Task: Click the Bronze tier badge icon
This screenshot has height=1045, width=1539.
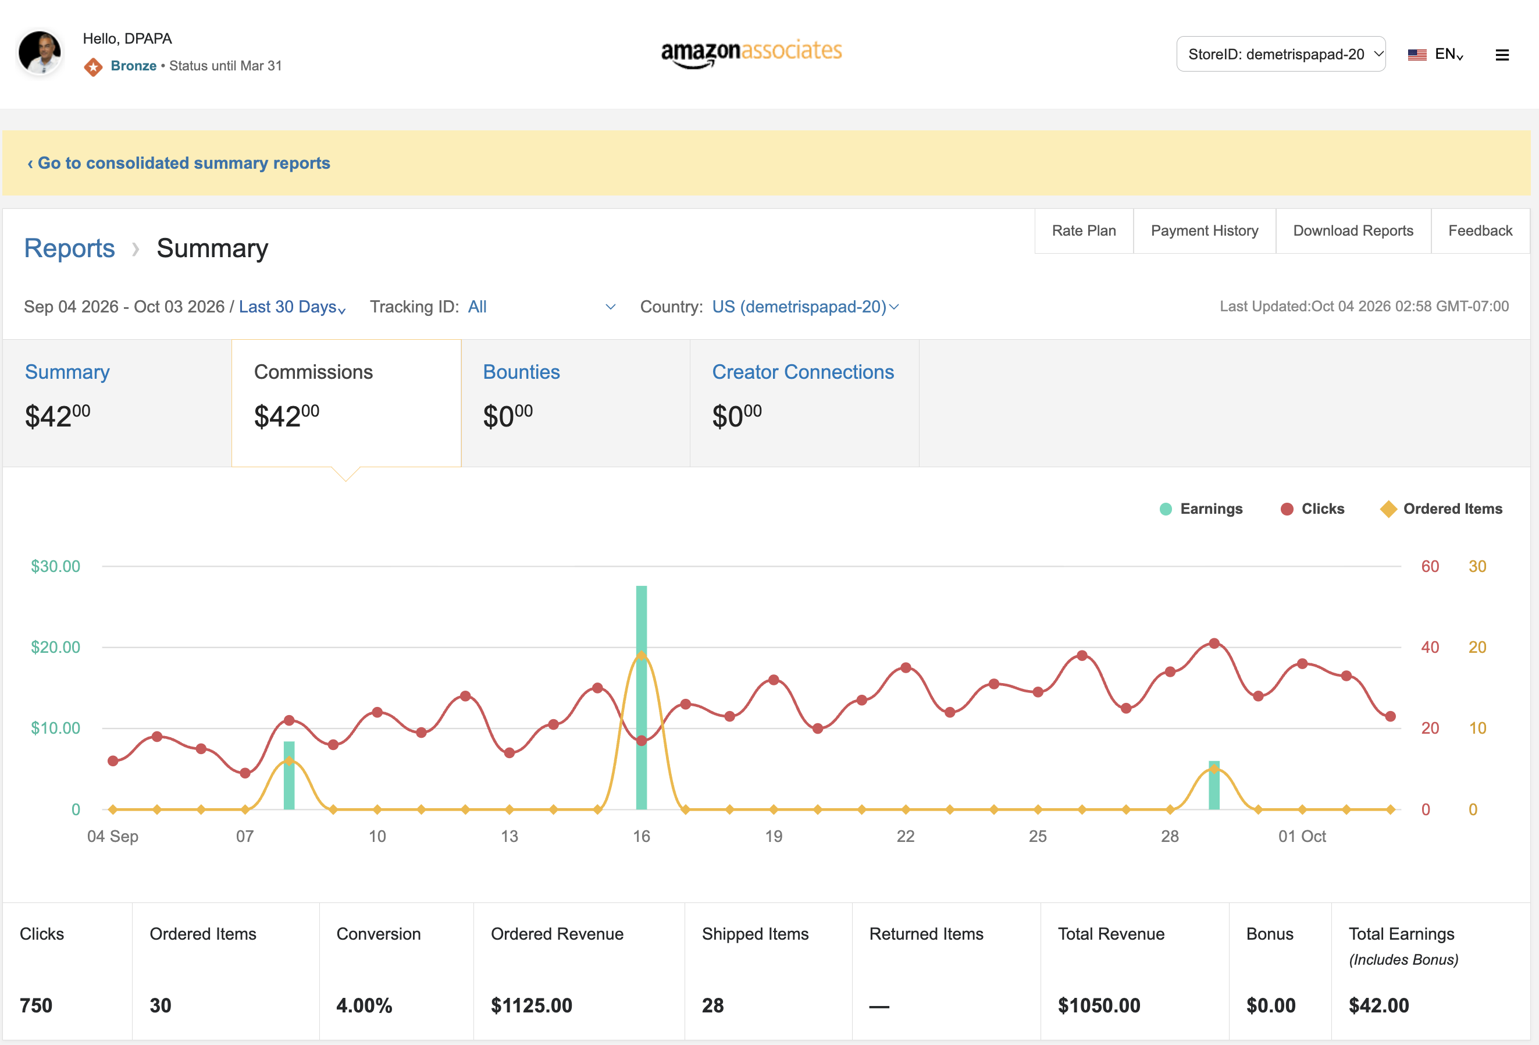Action: pyautogui.click(x=94, y=66)
